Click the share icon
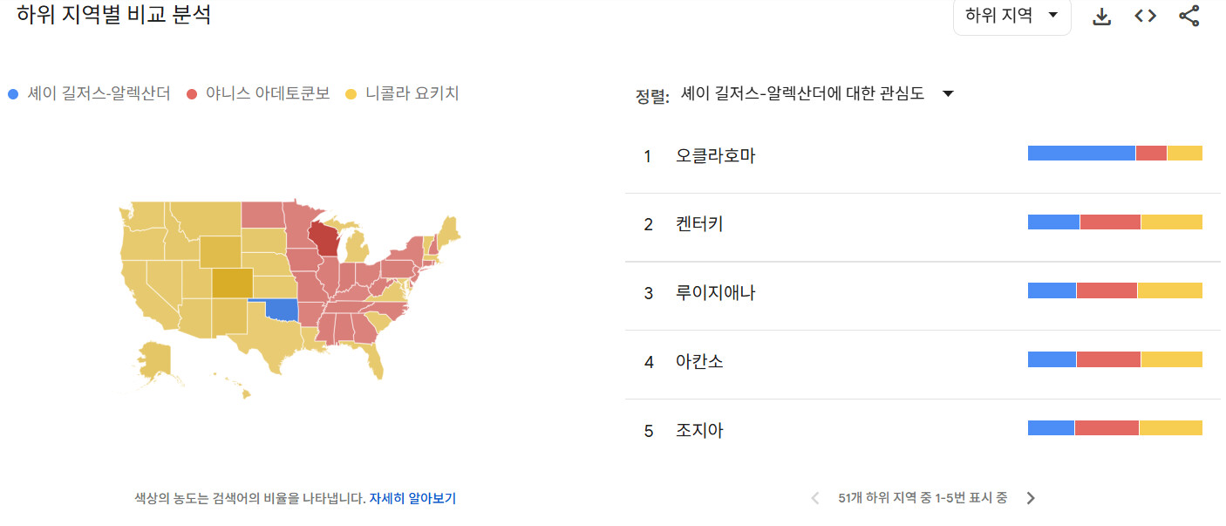Image resolution: width=1226 pixels, height=526 pixels. click(x=1189, y=17)
